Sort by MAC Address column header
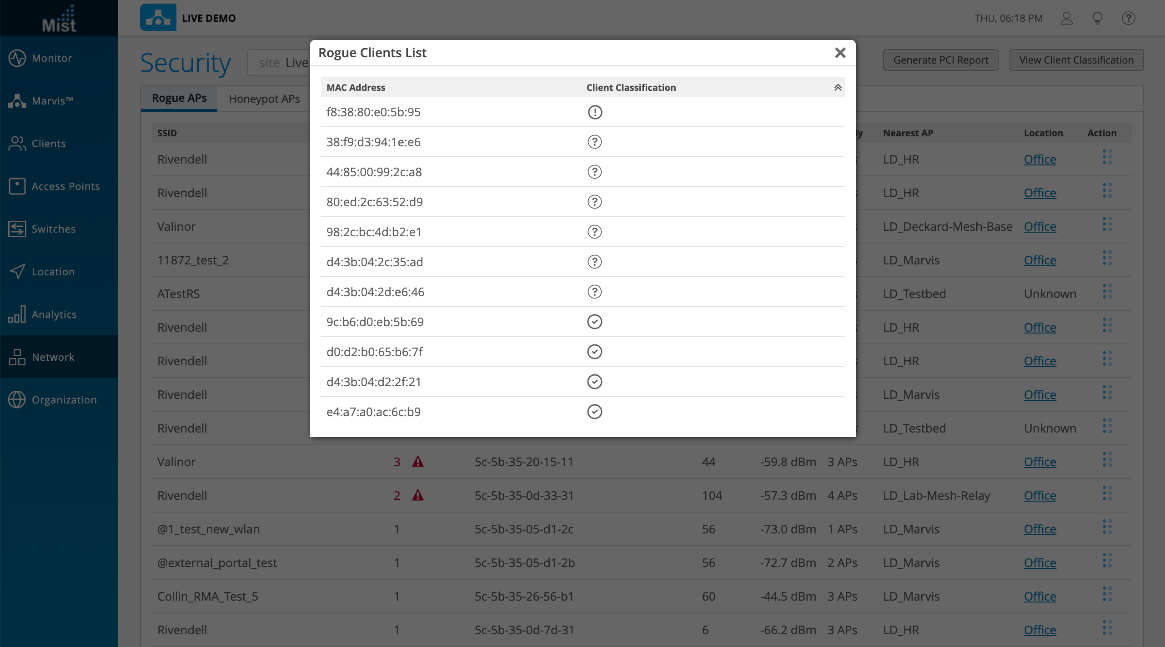 click(356, 88)
